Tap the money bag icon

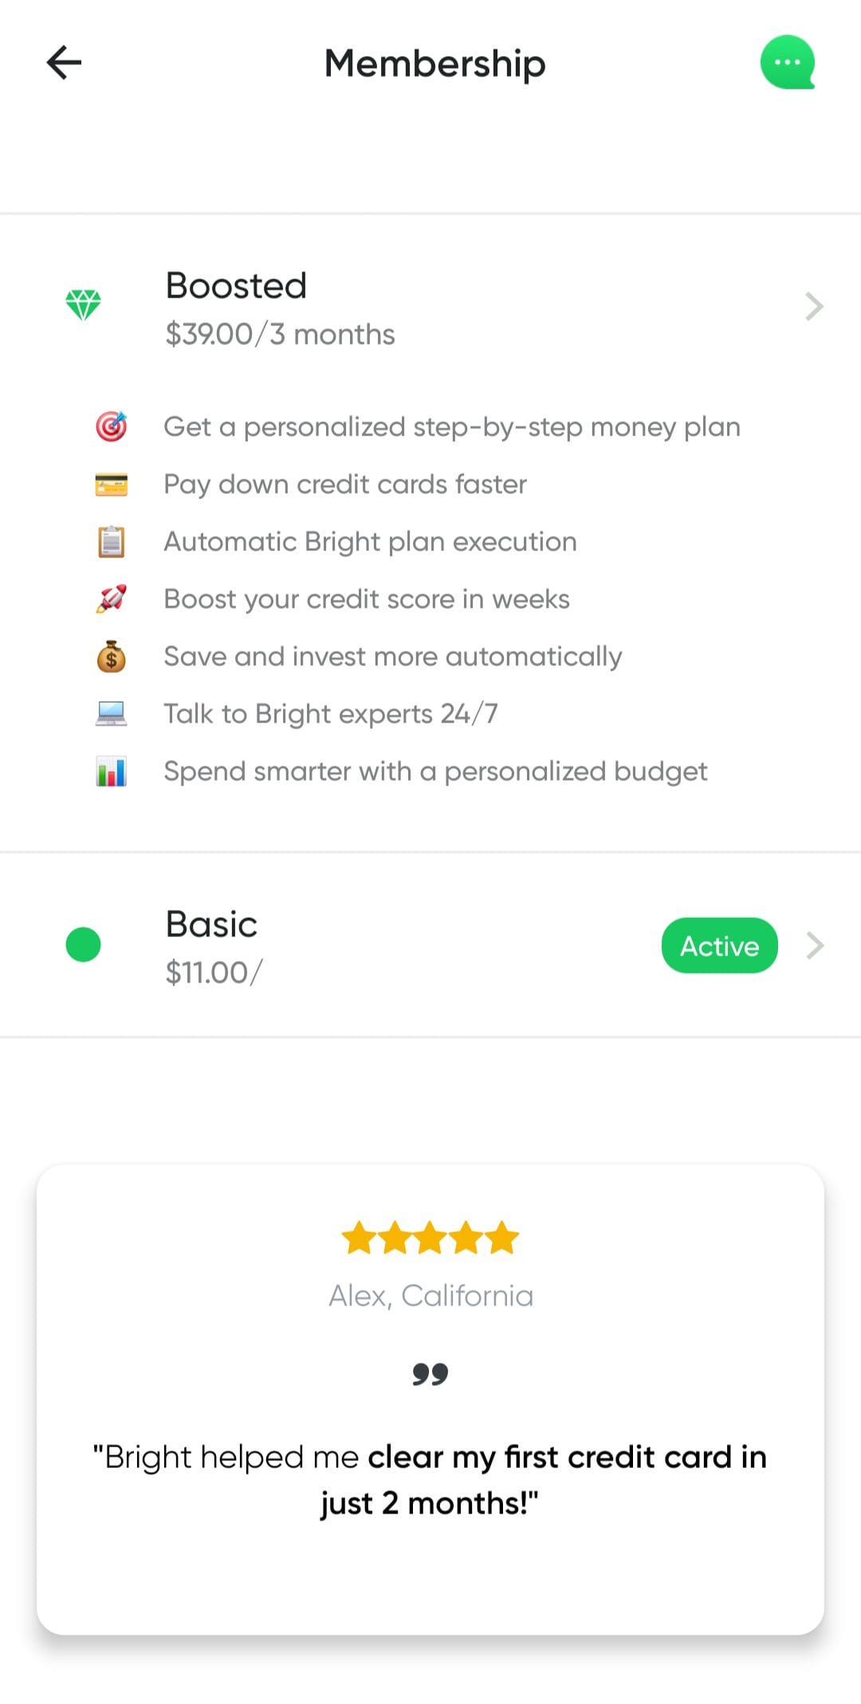click(112, 656)
